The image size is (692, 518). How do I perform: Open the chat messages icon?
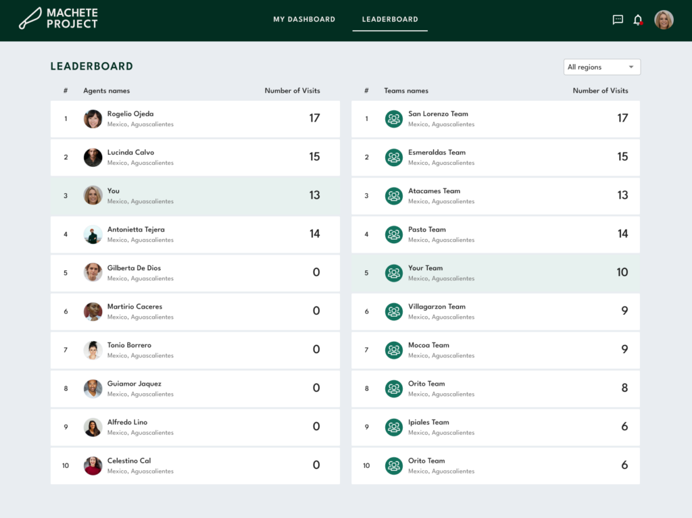click(x=617, y=20)
